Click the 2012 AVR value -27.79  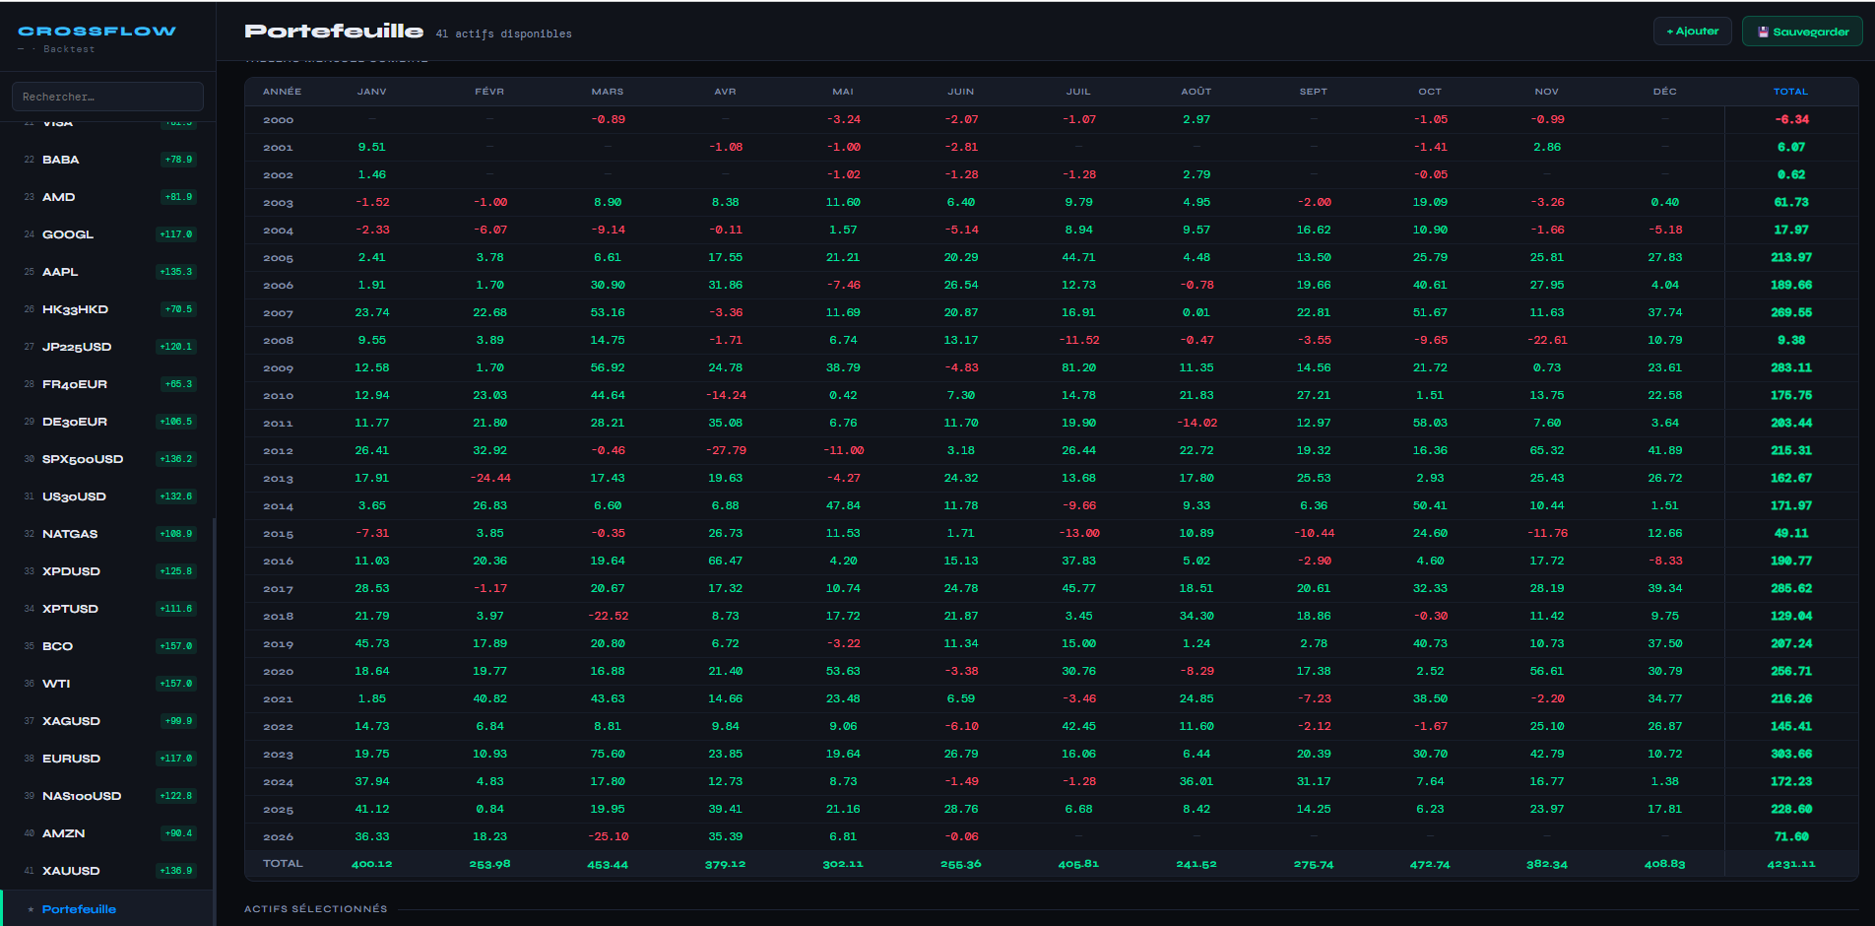point(726,450)
